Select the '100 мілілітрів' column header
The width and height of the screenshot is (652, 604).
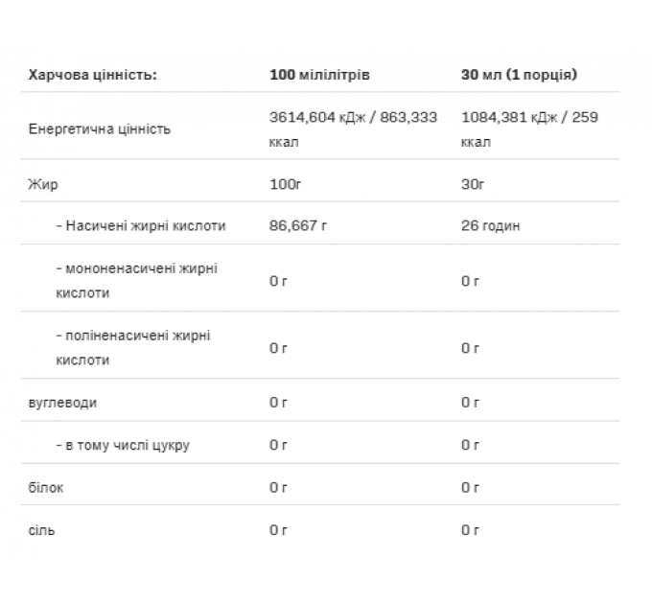tap(319, 75)
